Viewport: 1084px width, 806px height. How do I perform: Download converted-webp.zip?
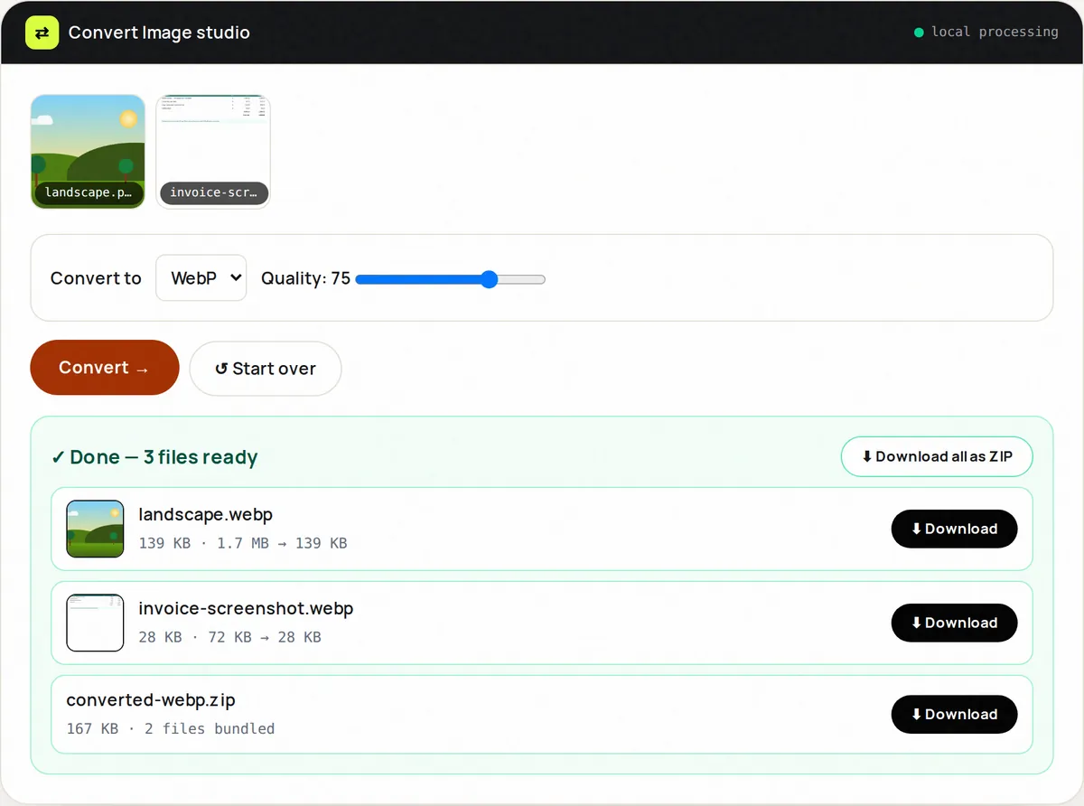(x=954, y=714)
